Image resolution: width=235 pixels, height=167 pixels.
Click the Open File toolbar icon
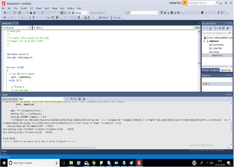tap(28, 13)
